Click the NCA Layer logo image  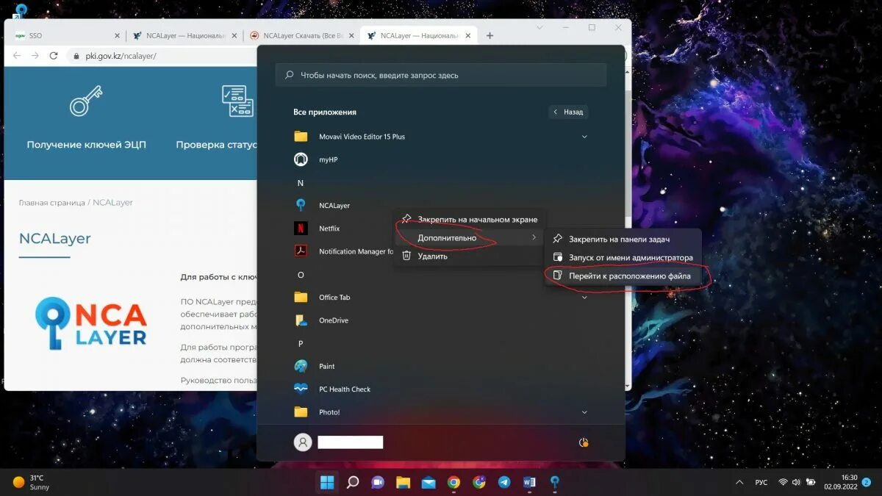coord(91,323)
